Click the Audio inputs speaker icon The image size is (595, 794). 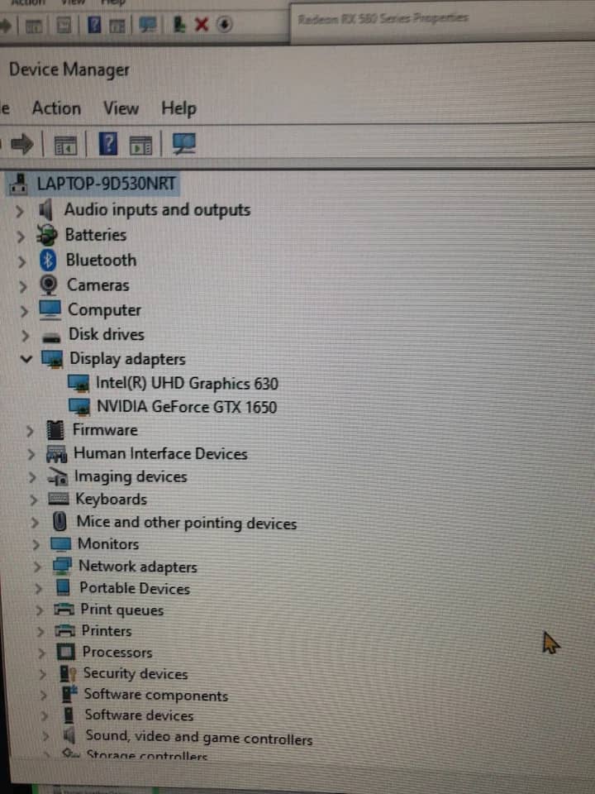pyautogui.click(x=45, y=210)
